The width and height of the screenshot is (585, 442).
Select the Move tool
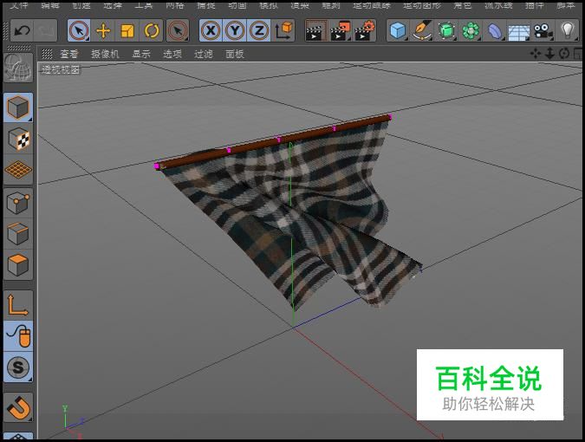point(103,30)
